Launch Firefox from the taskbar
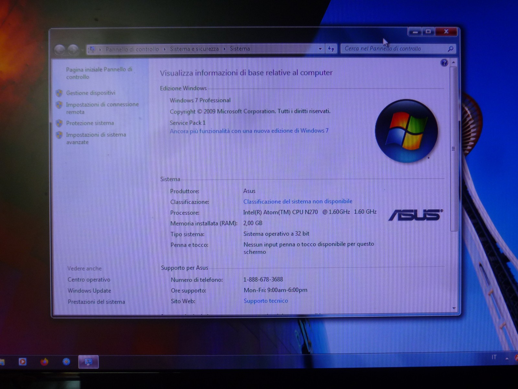518x389 pixels. click(x=44, y=361)
